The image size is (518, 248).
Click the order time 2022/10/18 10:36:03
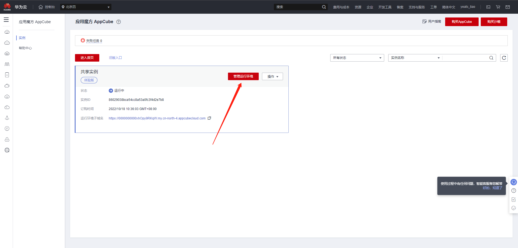pyautogui.click(x=132, y=109)
